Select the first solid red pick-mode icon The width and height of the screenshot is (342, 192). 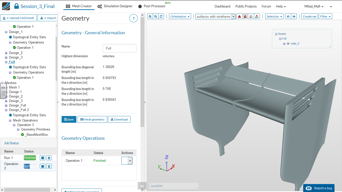coord(240,16)
